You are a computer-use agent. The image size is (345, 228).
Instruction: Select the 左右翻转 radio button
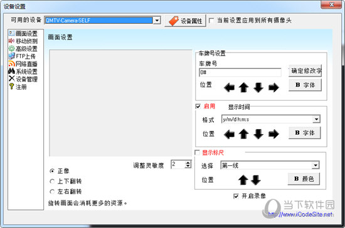click(52, 192)
